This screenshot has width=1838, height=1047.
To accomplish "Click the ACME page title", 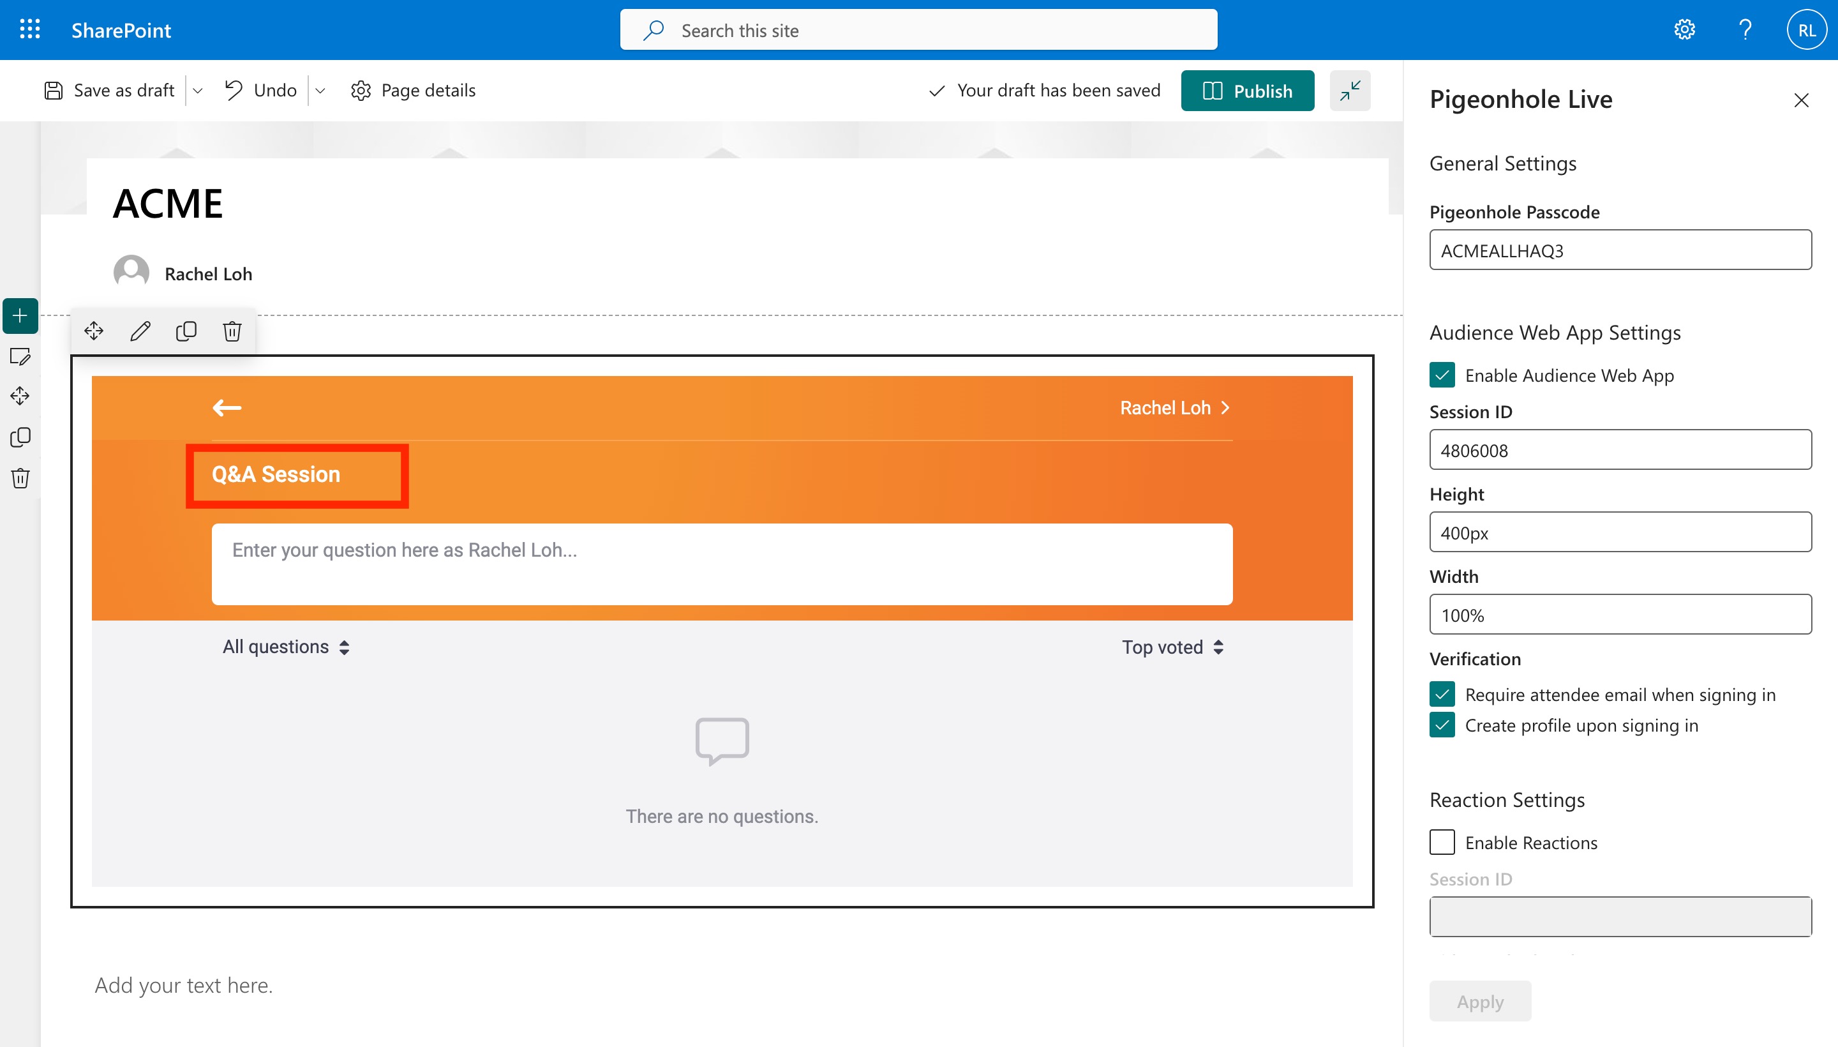I will (x=167, y=204).
